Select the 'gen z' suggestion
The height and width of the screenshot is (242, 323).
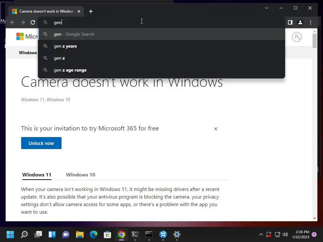tap(161, 58)
